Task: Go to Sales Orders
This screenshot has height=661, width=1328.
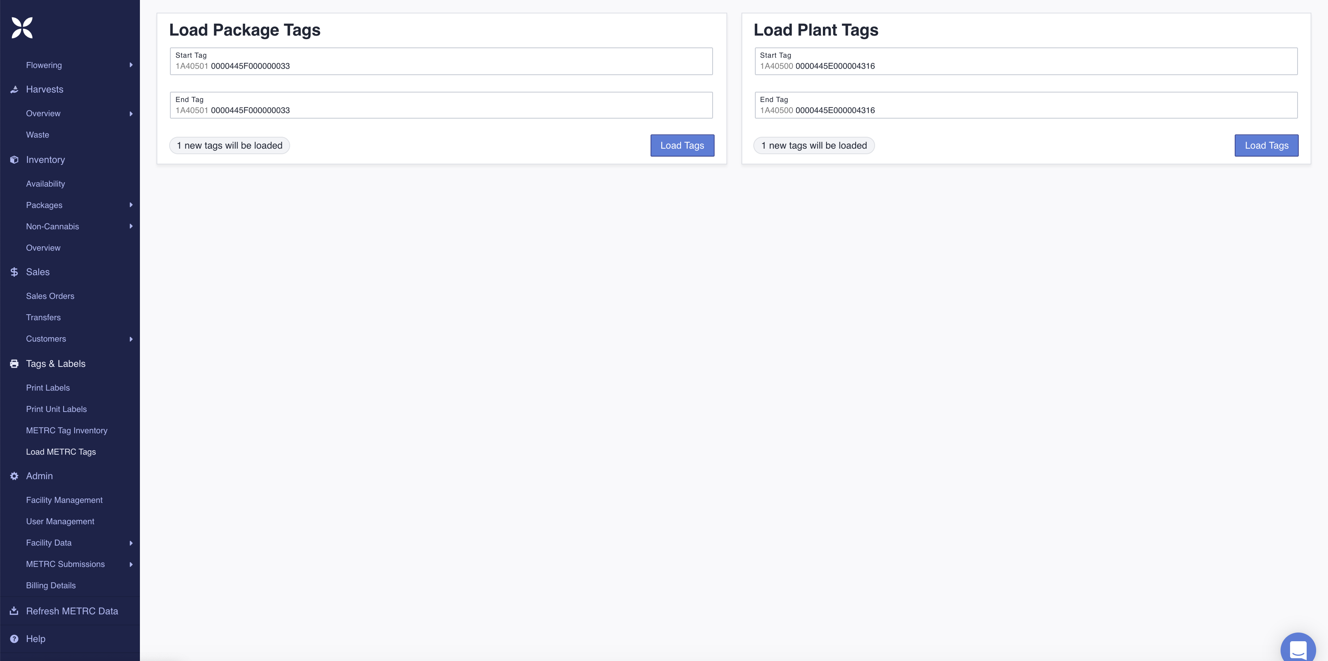Action: (x=50, y=297)
